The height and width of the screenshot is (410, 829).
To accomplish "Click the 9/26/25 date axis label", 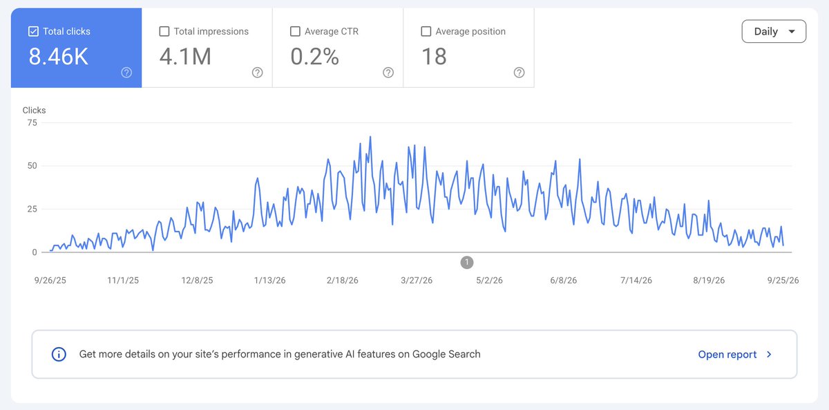I will click(50, 280).
